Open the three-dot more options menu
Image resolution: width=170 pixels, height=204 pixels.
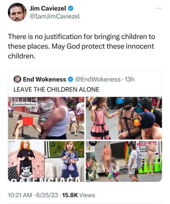(159, 9)
